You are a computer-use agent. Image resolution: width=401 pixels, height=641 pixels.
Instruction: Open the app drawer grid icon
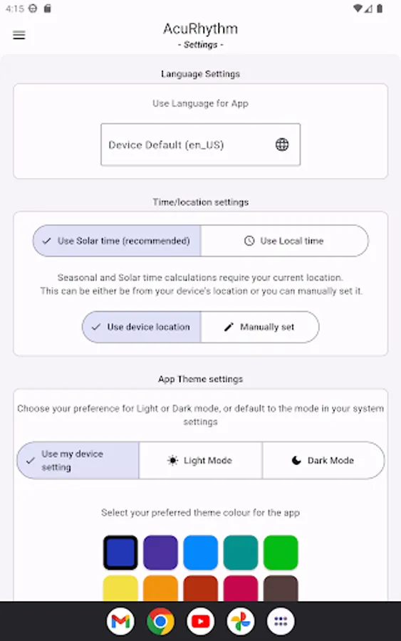[x=281, y=621]
